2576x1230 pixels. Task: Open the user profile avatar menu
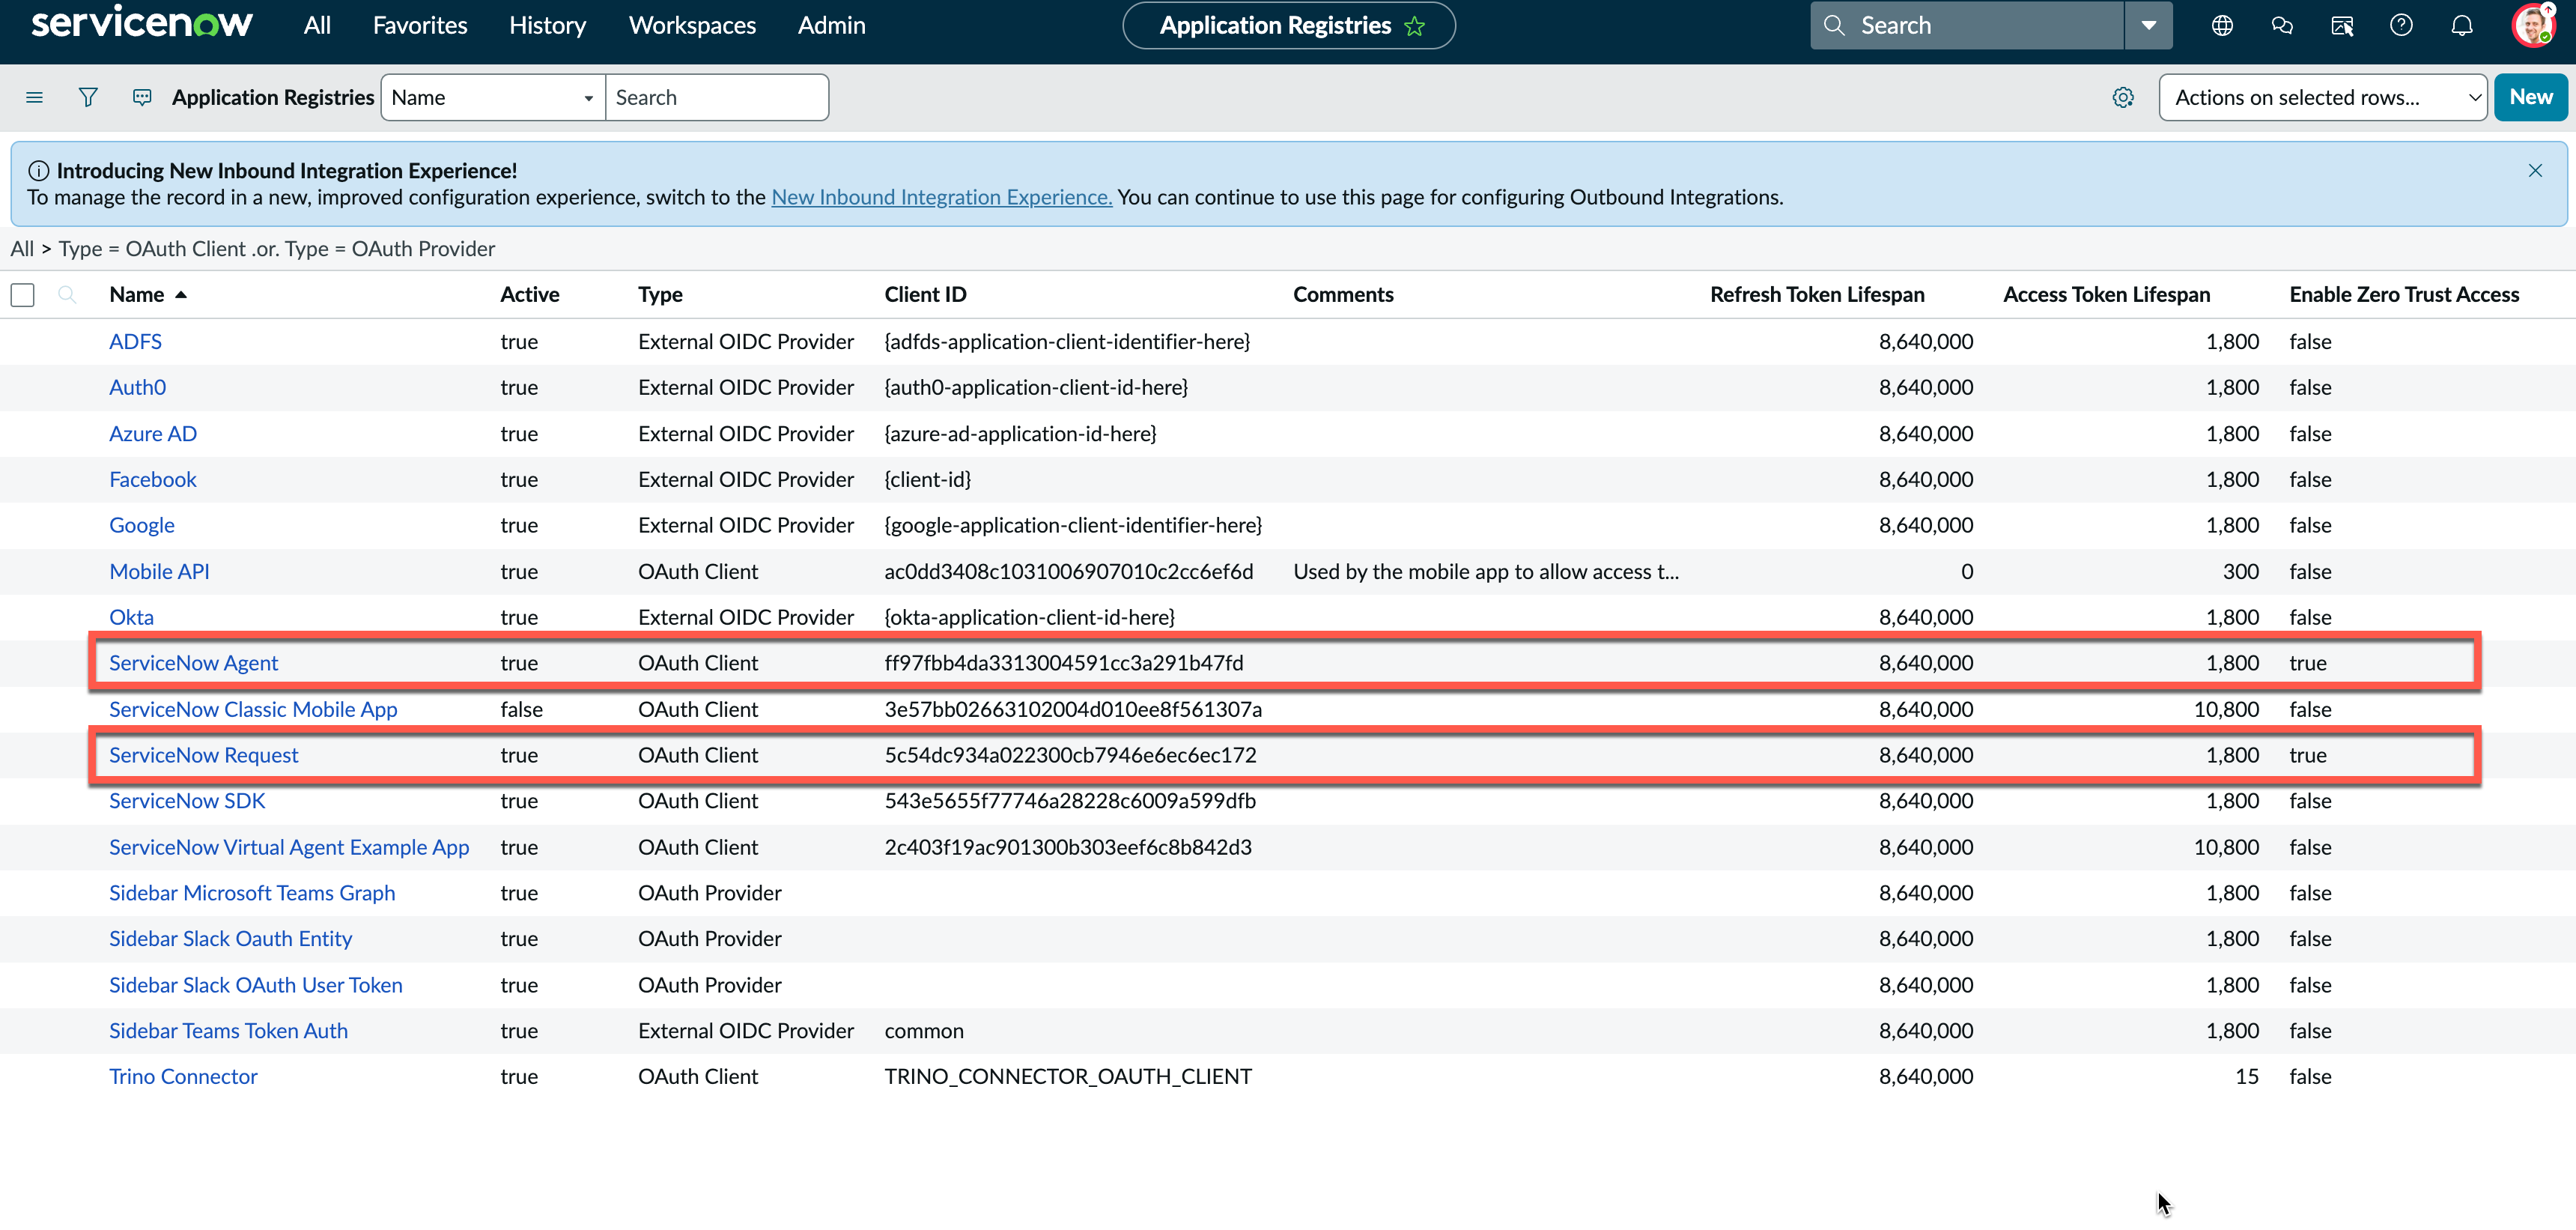coord(2534,25)
